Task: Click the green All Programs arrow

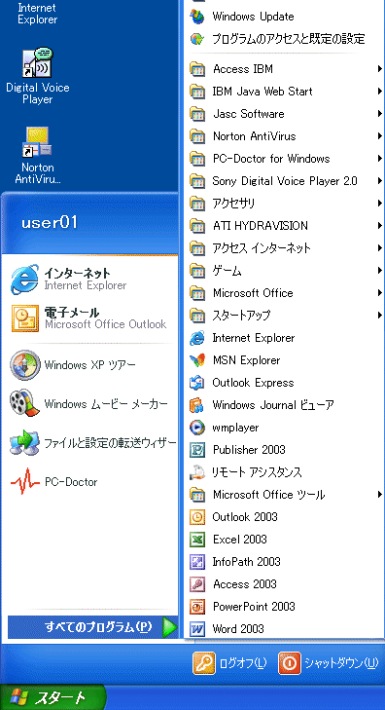Action: coord(169,627)
